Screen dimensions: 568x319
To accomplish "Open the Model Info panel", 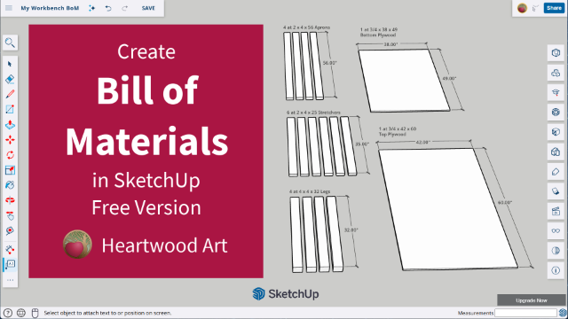I will tap(556, 270).
